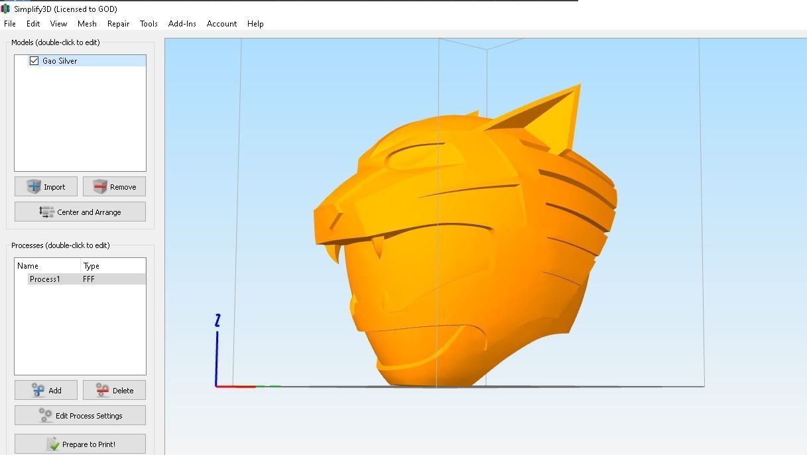This screenshot has width=807, height=455.
Task: Open the File menu
Action: pyautogui.click(x=10, y=23)
